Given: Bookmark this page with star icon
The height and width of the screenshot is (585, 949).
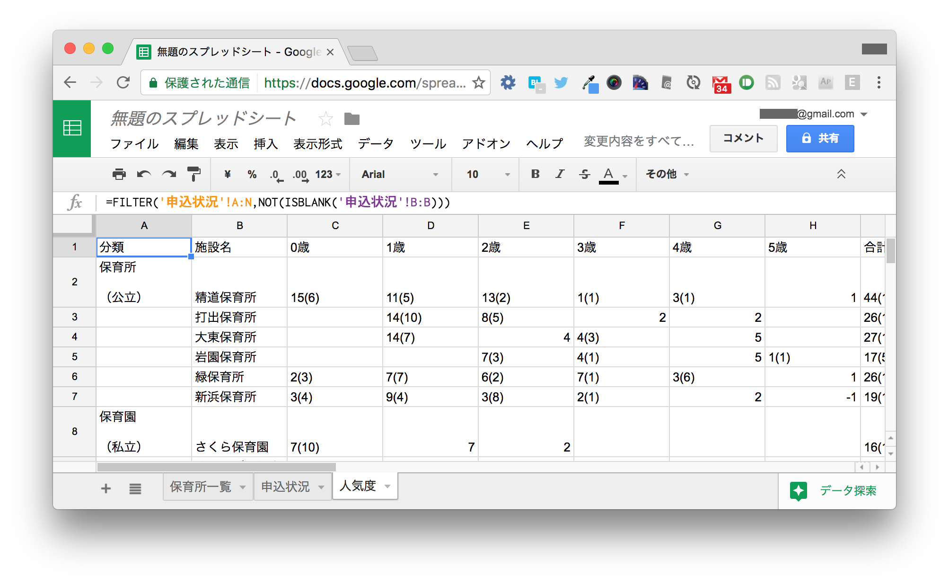Looking at the screenshot, I should [x=479, y=82].
